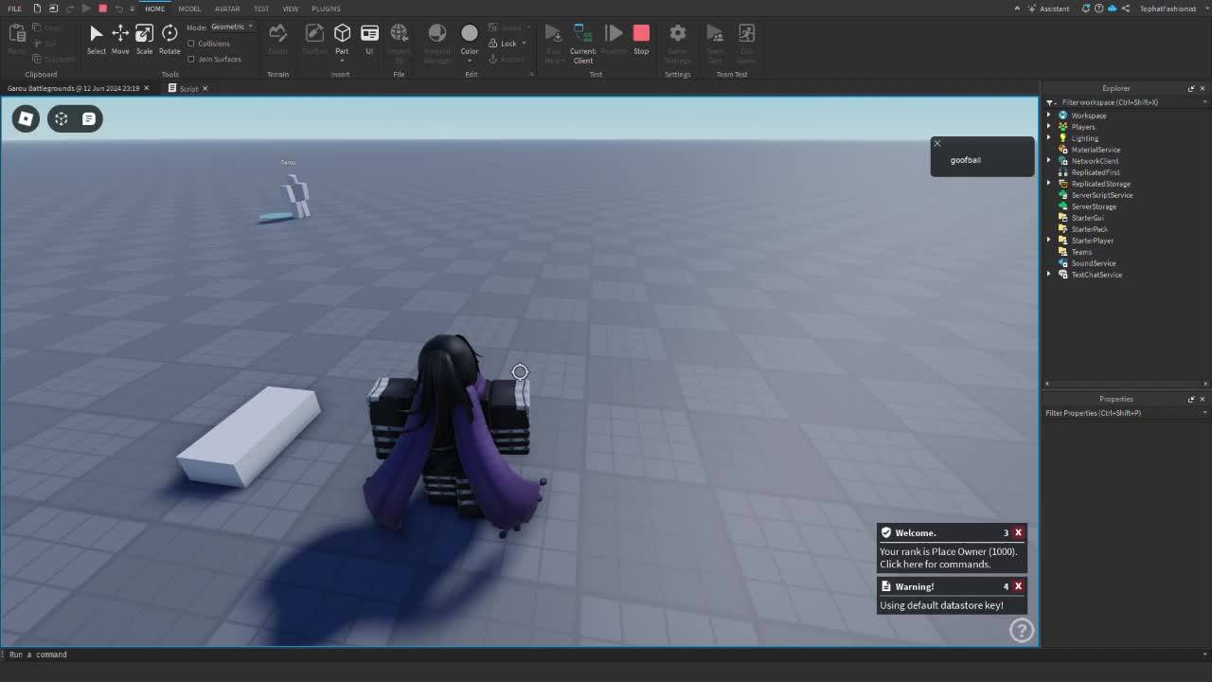Switch to the AVATAR ribbon tab
Image resolution: width=1212 pixels, height=682 pixels.
[227, 9]
